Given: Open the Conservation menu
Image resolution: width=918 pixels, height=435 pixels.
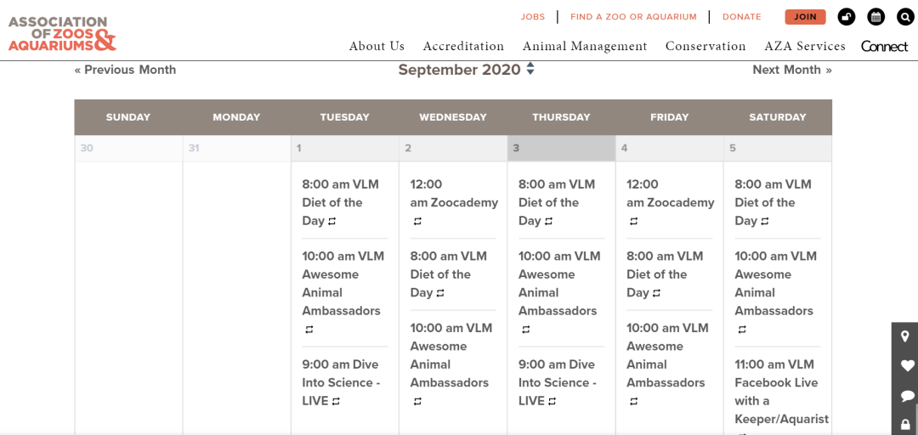Looking at the screenshot, I should point(705,46).
